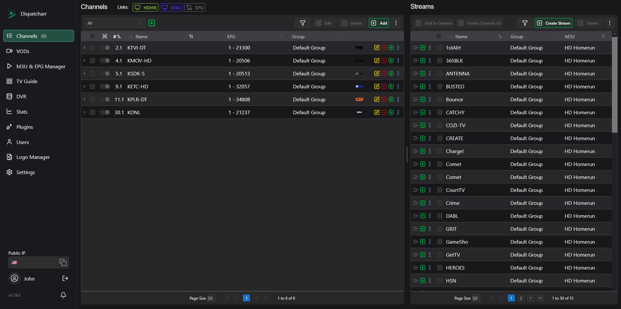Click the Dispatcharr logo

[x=12, y=14]
